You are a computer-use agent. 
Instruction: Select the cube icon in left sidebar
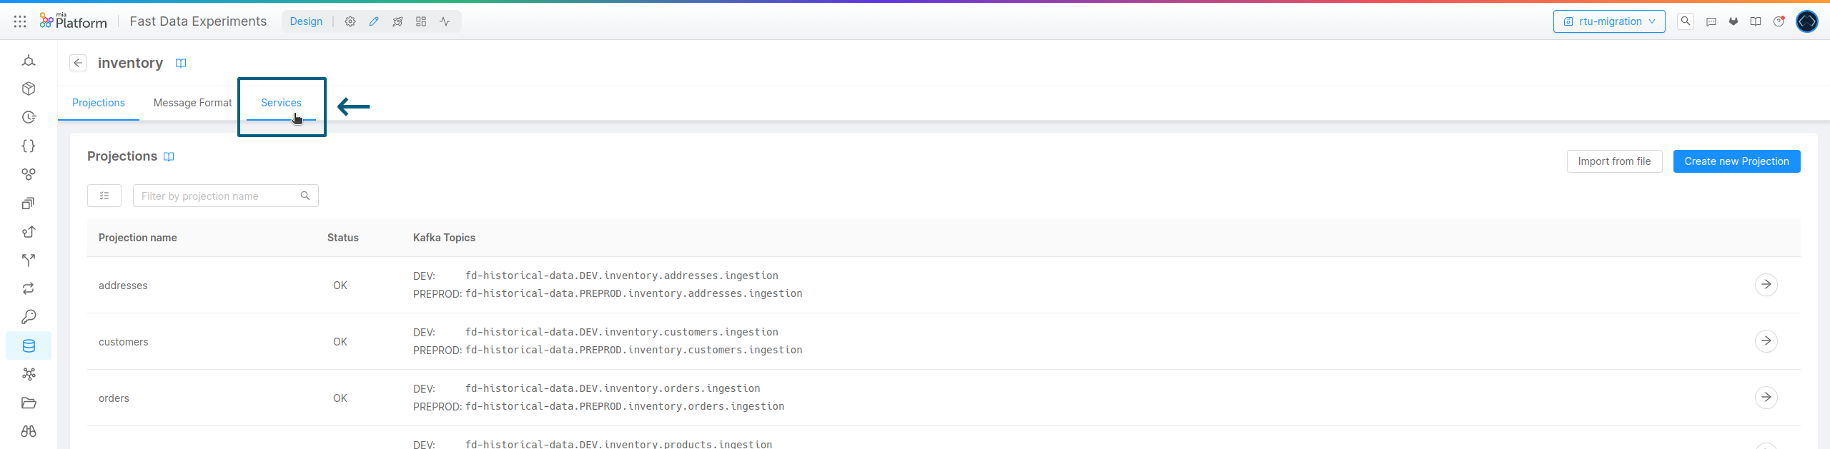29,89
